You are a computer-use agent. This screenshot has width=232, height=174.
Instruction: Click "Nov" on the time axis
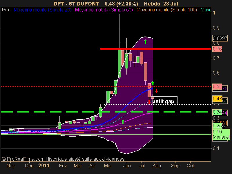11,166
